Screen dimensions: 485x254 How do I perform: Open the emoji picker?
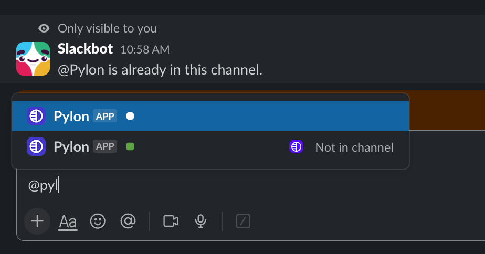click(98, 221)
